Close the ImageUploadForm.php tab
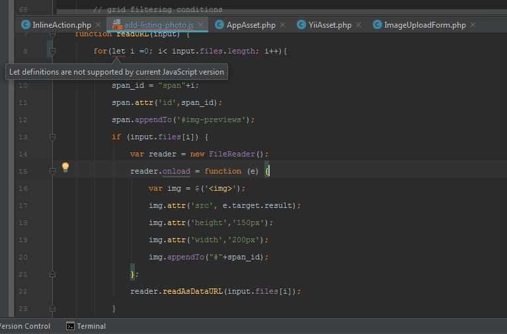The width and height of the screenshot is (507, 334). click(473, 25)
